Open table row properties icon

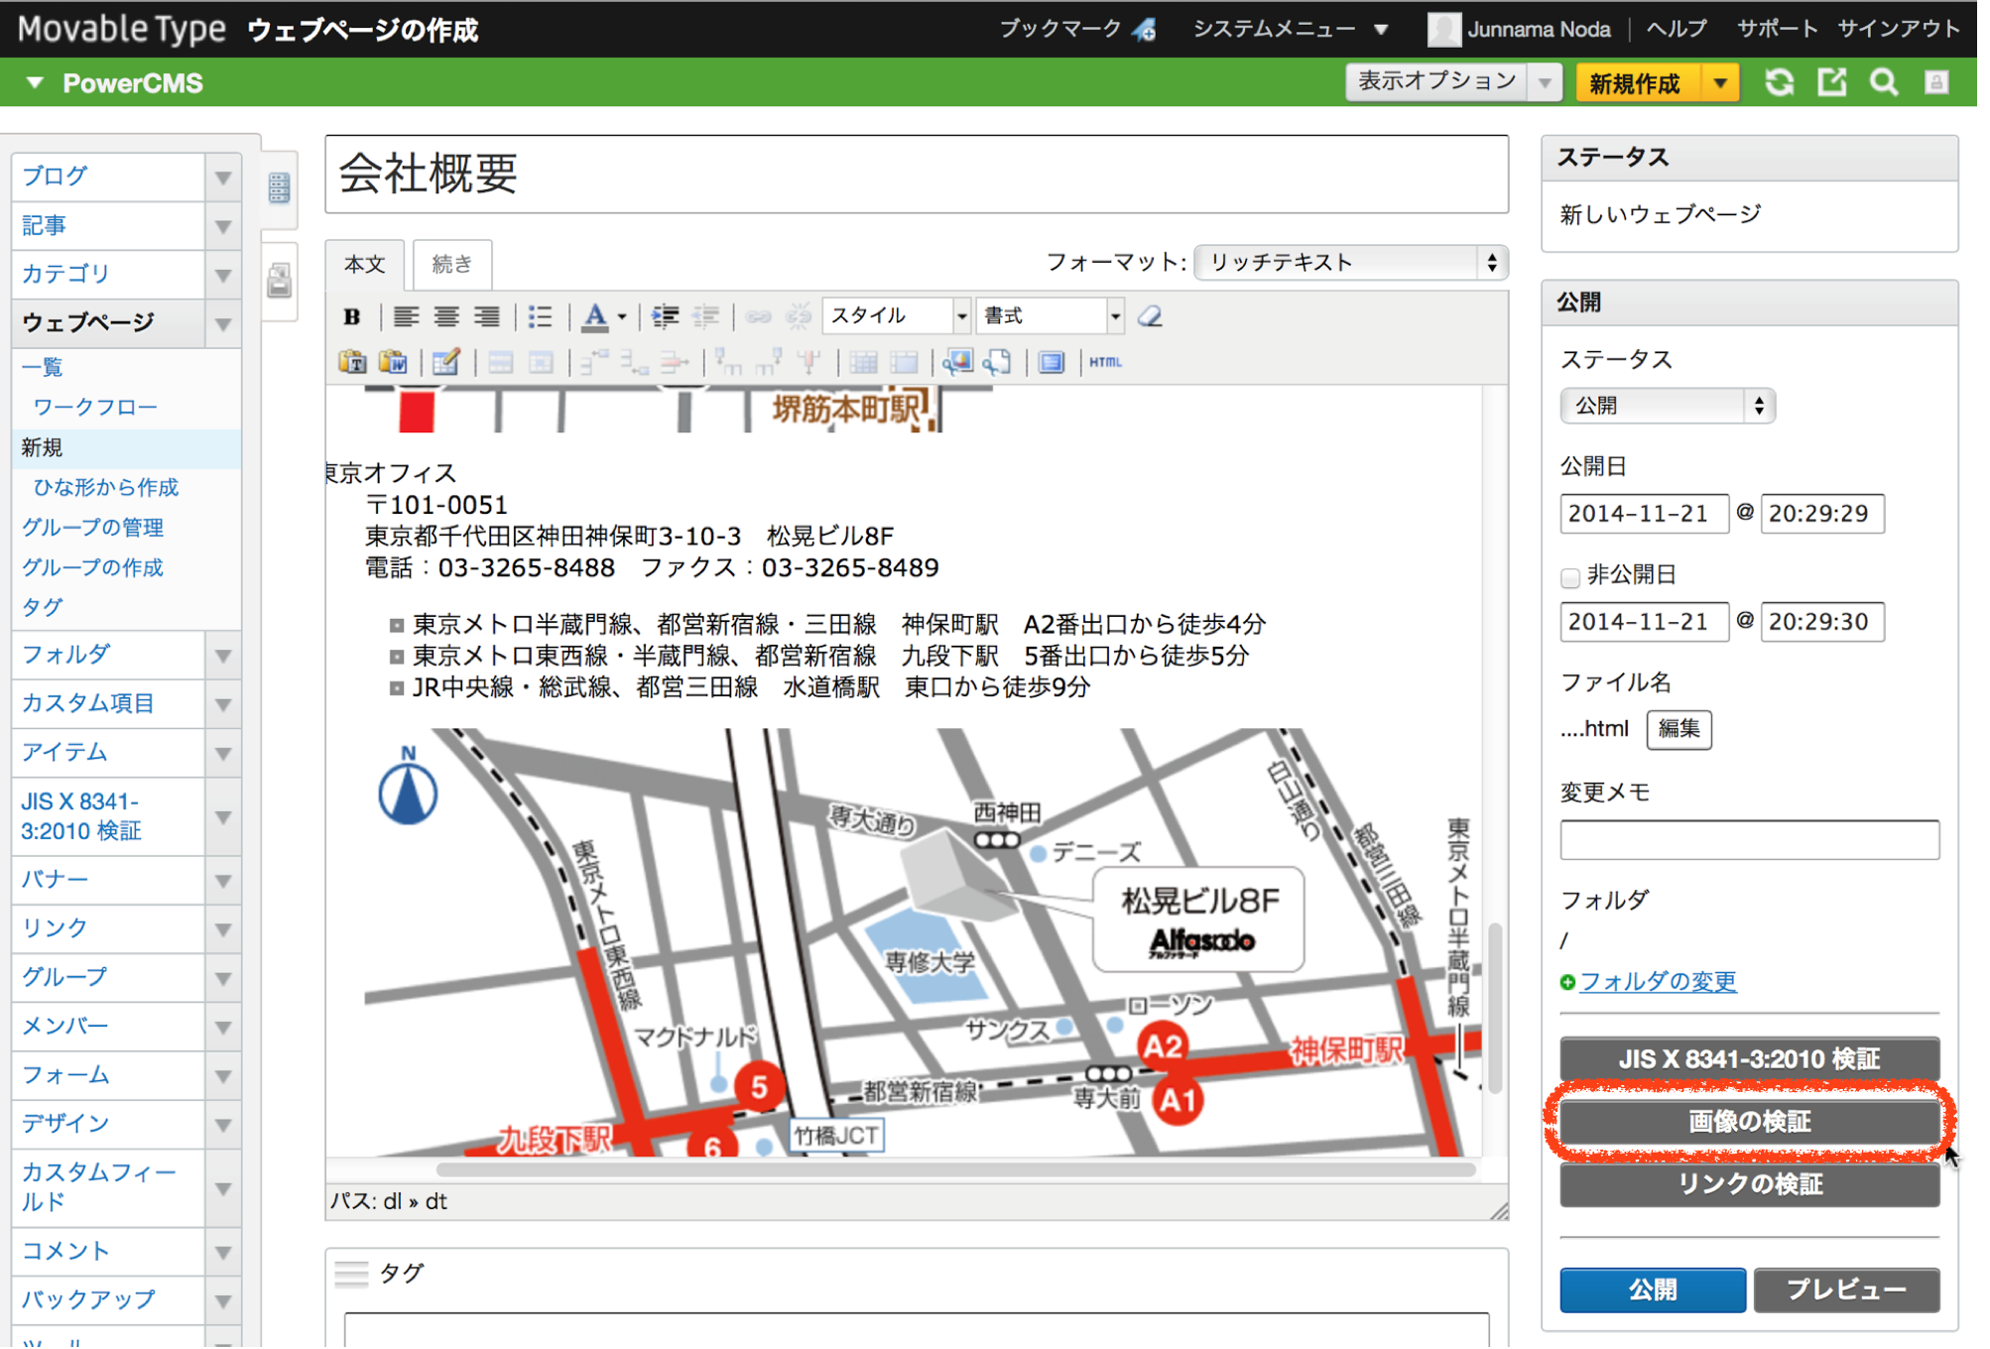pyautogui.click(x=500, y=363)
